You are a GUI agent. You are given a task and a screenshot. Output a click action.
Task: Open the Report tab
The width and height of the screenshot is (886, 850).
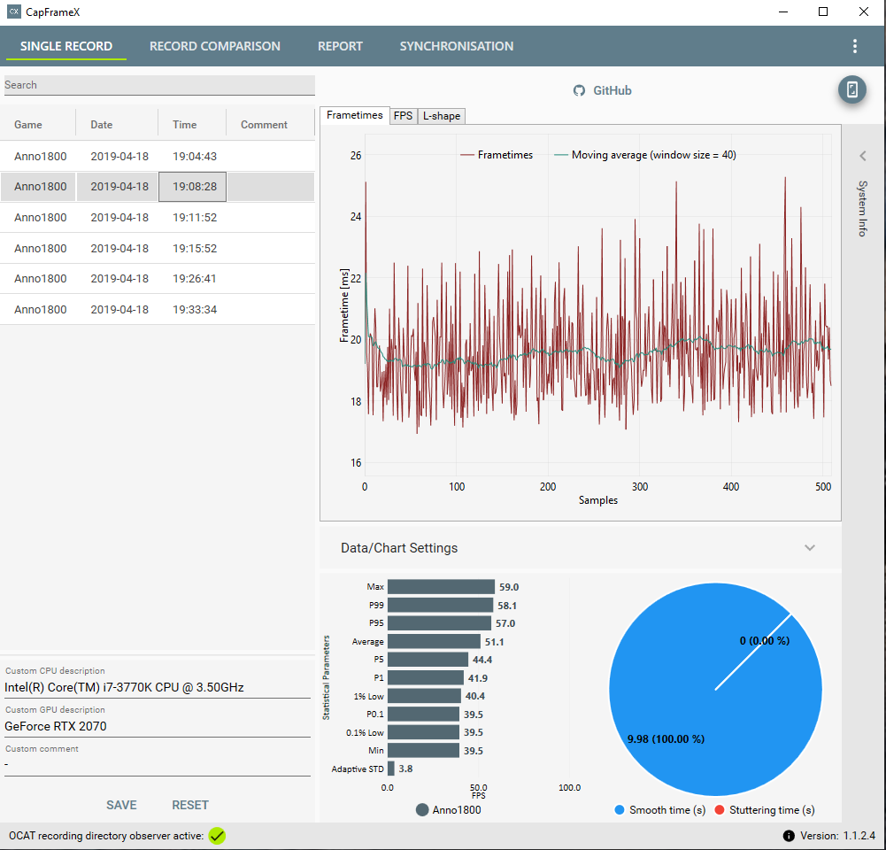click(340, 46)
